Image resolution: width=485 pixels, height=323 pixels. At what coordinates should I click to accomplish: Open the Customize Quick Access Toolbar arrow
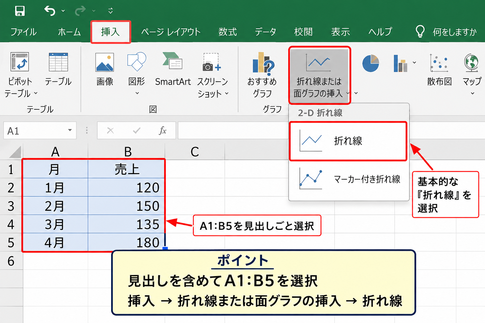pyautogui.click(x=110, y=11)
